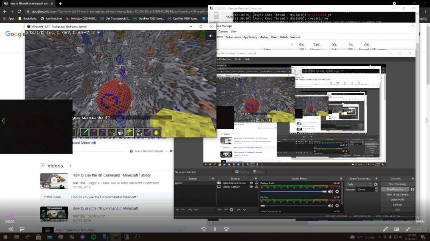Open Task Manager Services tab

click(x=295, y=37)
